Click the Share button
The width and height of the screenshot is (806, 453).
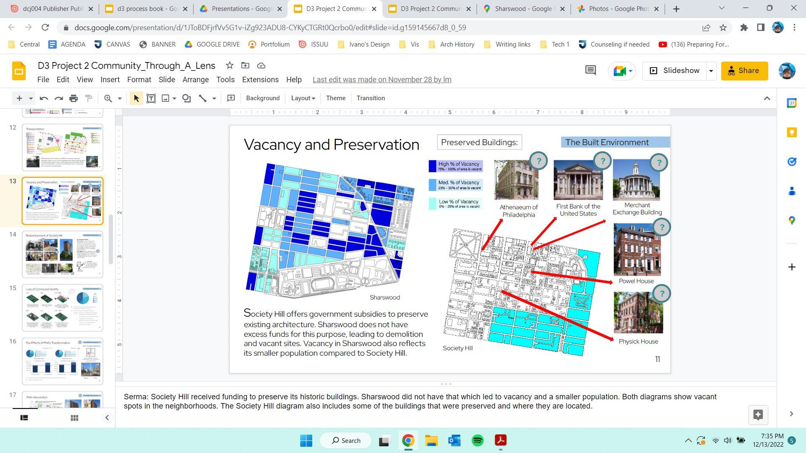[x=744, y=71]
